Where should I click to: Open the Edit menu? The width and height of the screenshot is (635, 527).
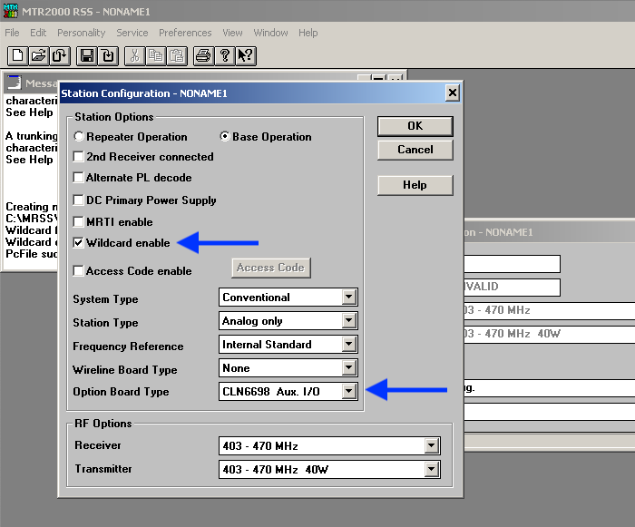pos(38,33)
